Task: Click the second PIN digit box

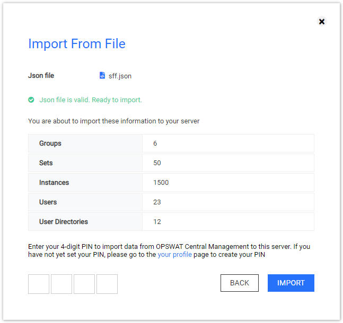Action: 61,284
